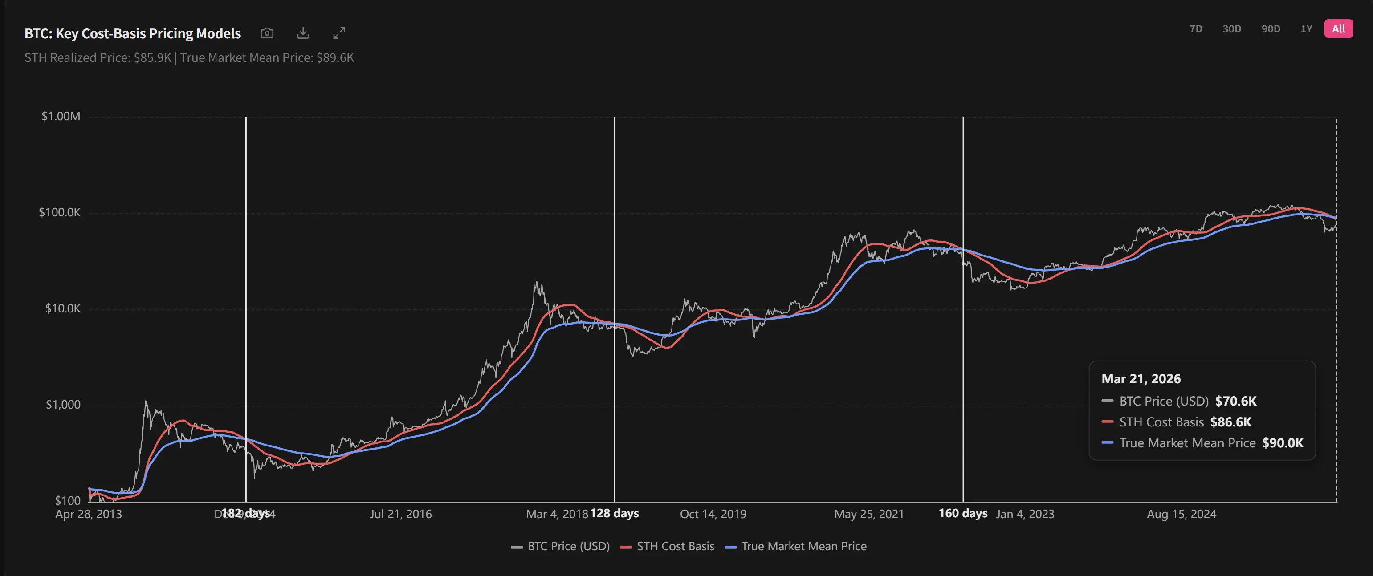The width and height of the screenshot is (1373, 576).
Task: Toggle True Market Mean Price legend series
Action: pyautogui.click(x=803, y=546)
